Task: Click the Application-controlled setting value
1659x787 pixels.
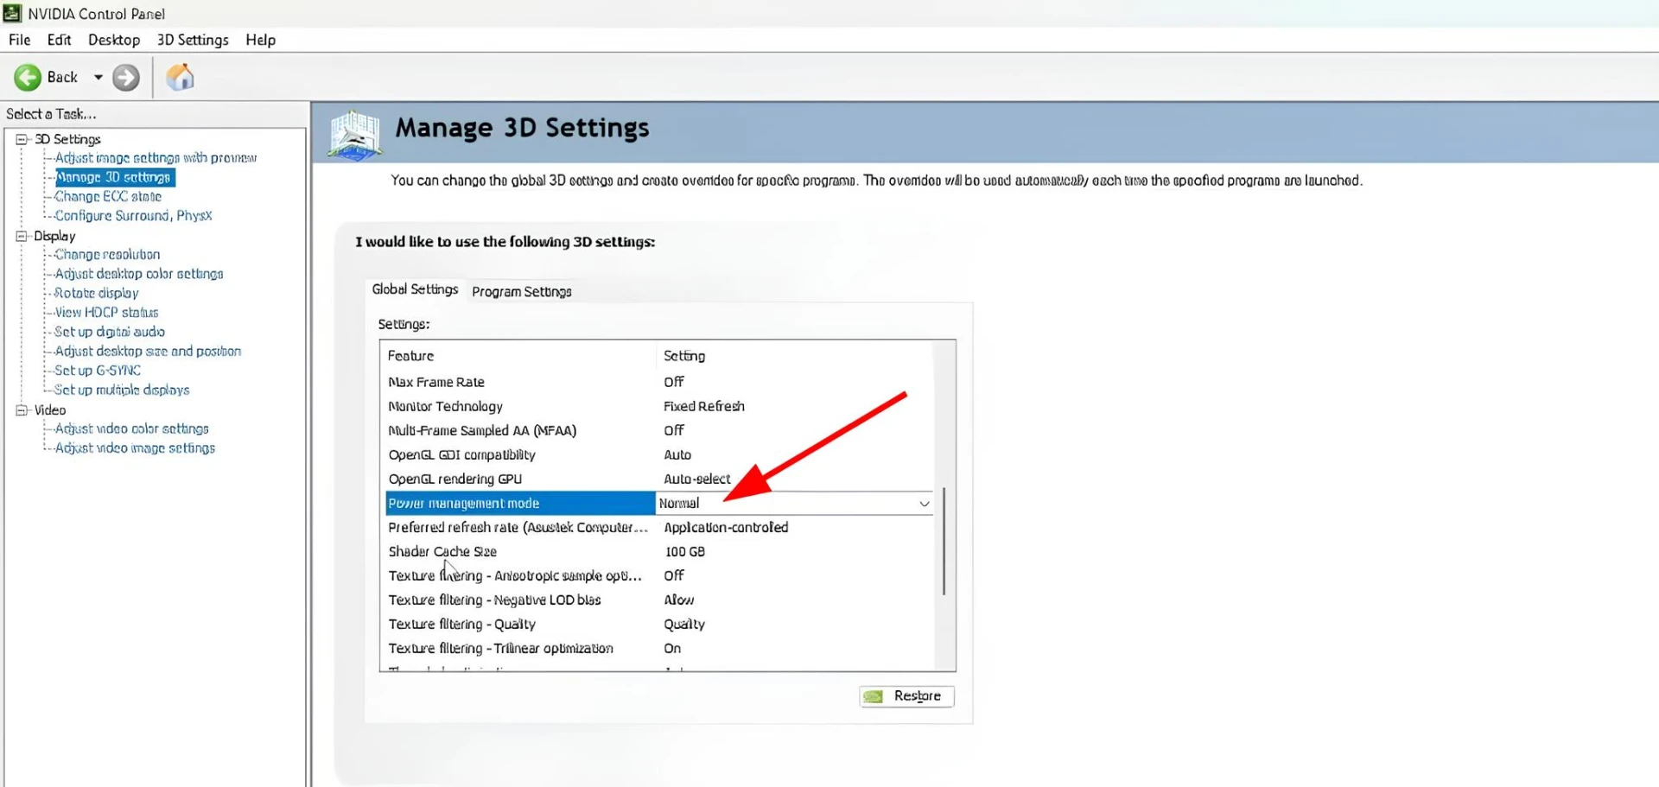Action: point(726,528)
